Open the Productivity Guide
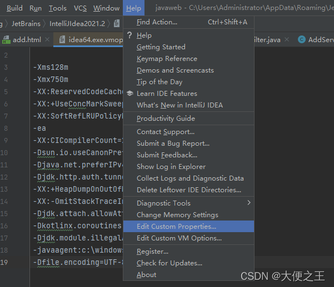The height and width of the screenshot is (287, 334). click(189, 119)
